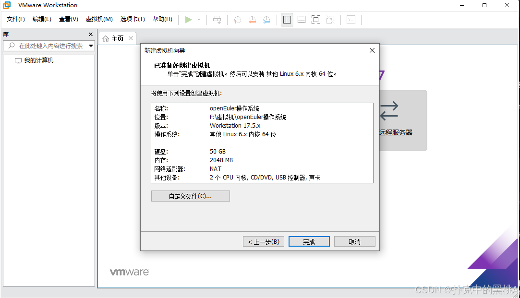This screenshot has width=520, height=298.
Task: Click the Send Ctrl+Alt+Del toolbar icon
Action: [217, 20]
